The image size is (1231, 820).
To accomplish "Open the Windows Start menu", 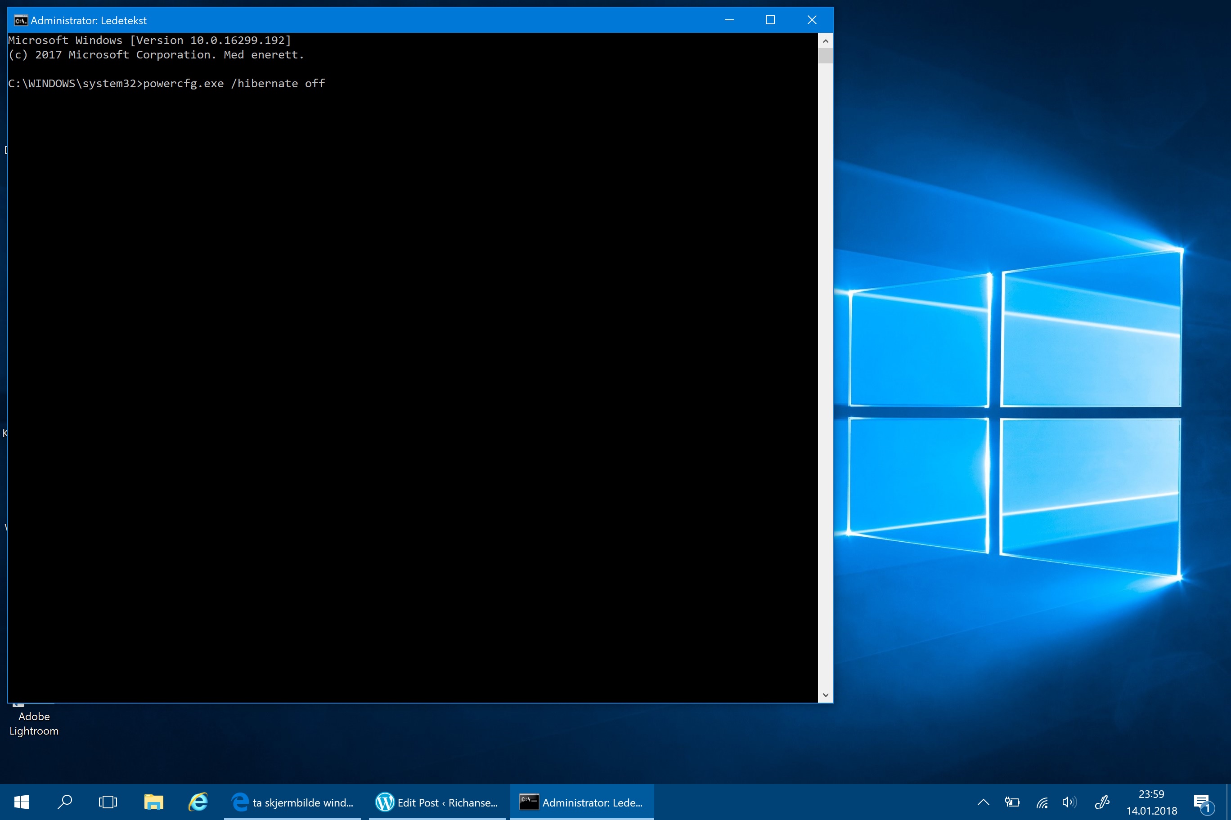I will tap(22, 802).
